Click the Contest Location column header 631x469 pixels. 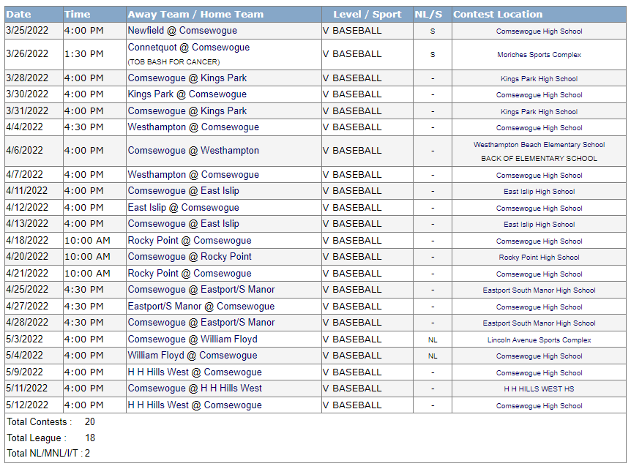[x=498, y=15]
